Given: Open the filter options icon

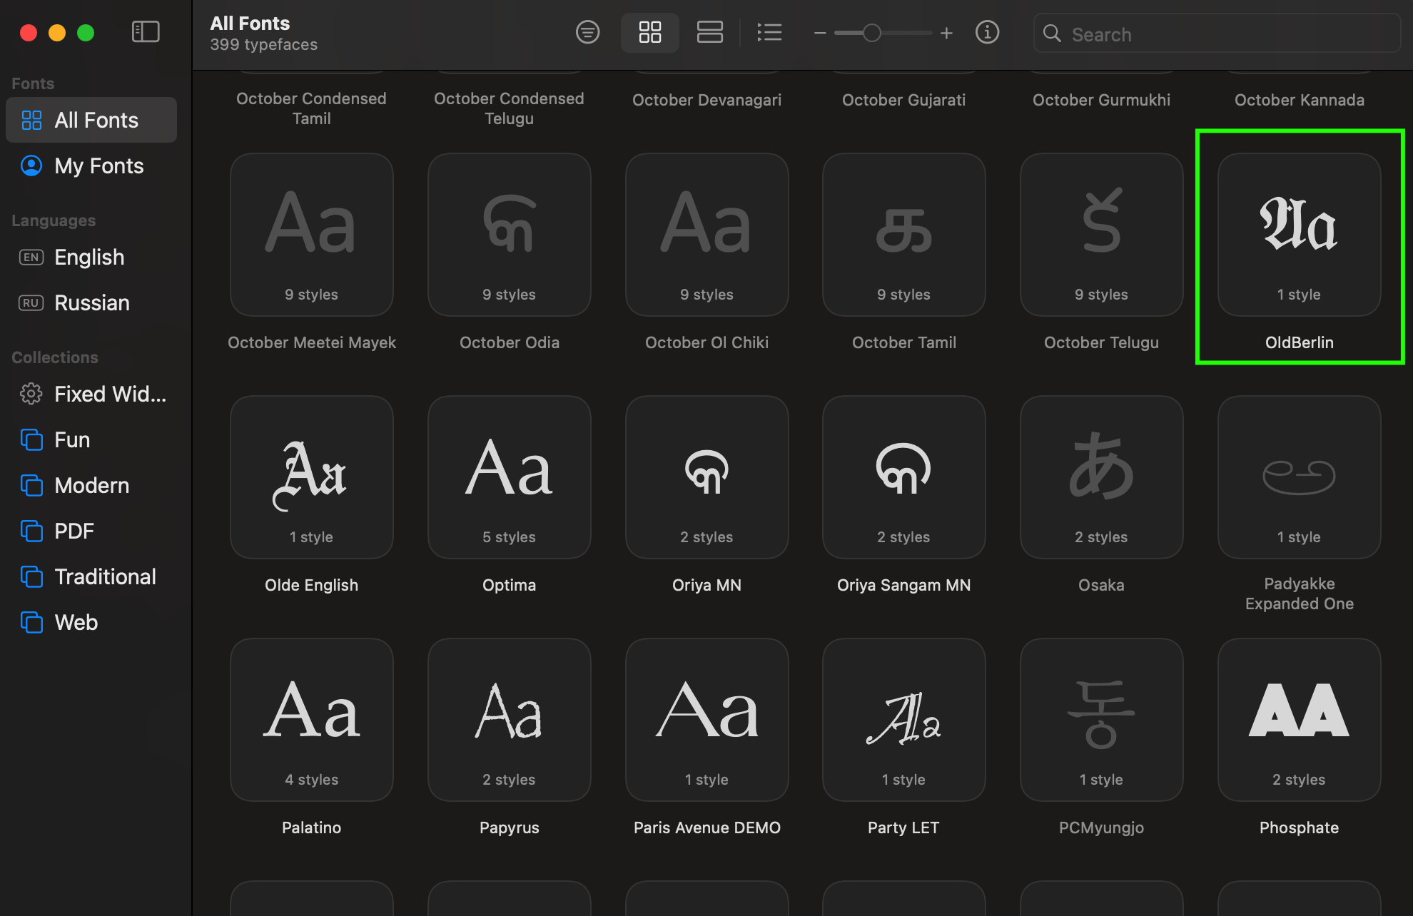Looking at the screenshot, I should (587, 32).
